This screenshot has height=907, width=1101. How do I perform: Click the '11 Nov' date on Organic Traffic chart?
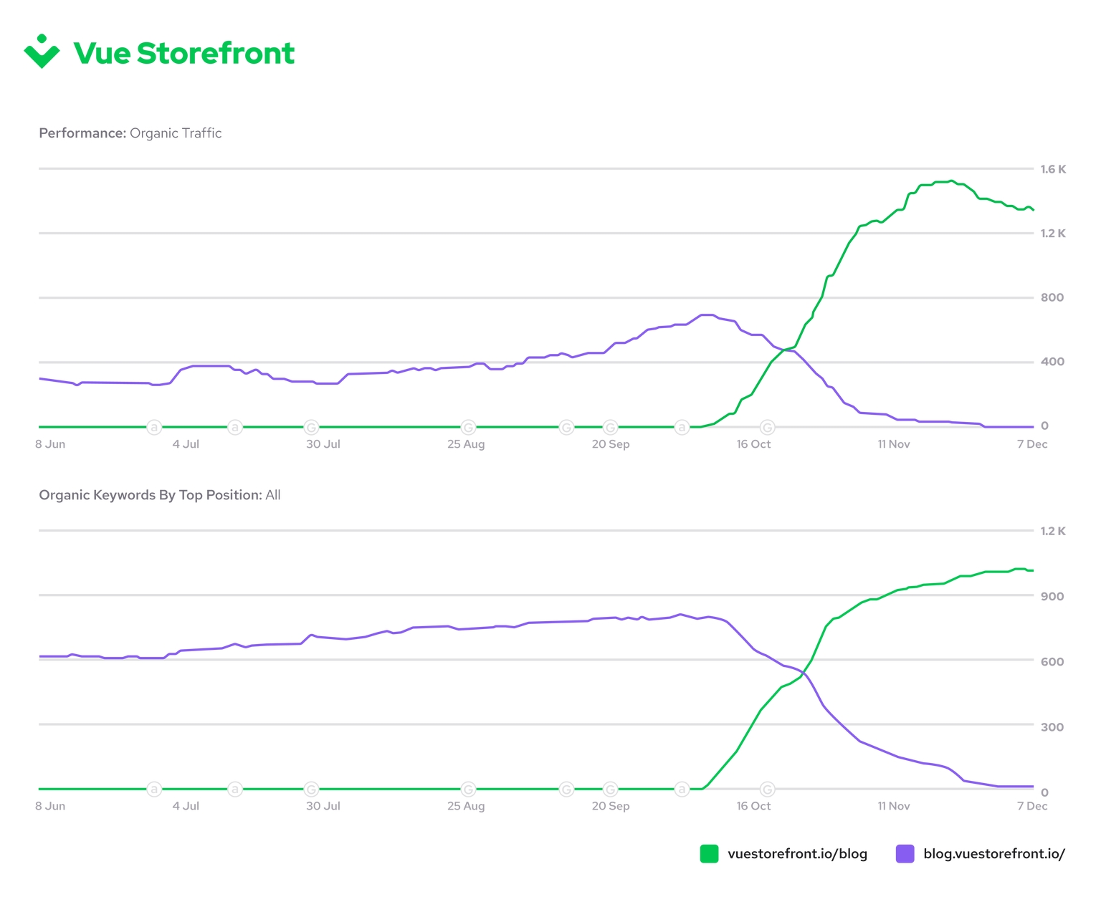click(894, 444)
